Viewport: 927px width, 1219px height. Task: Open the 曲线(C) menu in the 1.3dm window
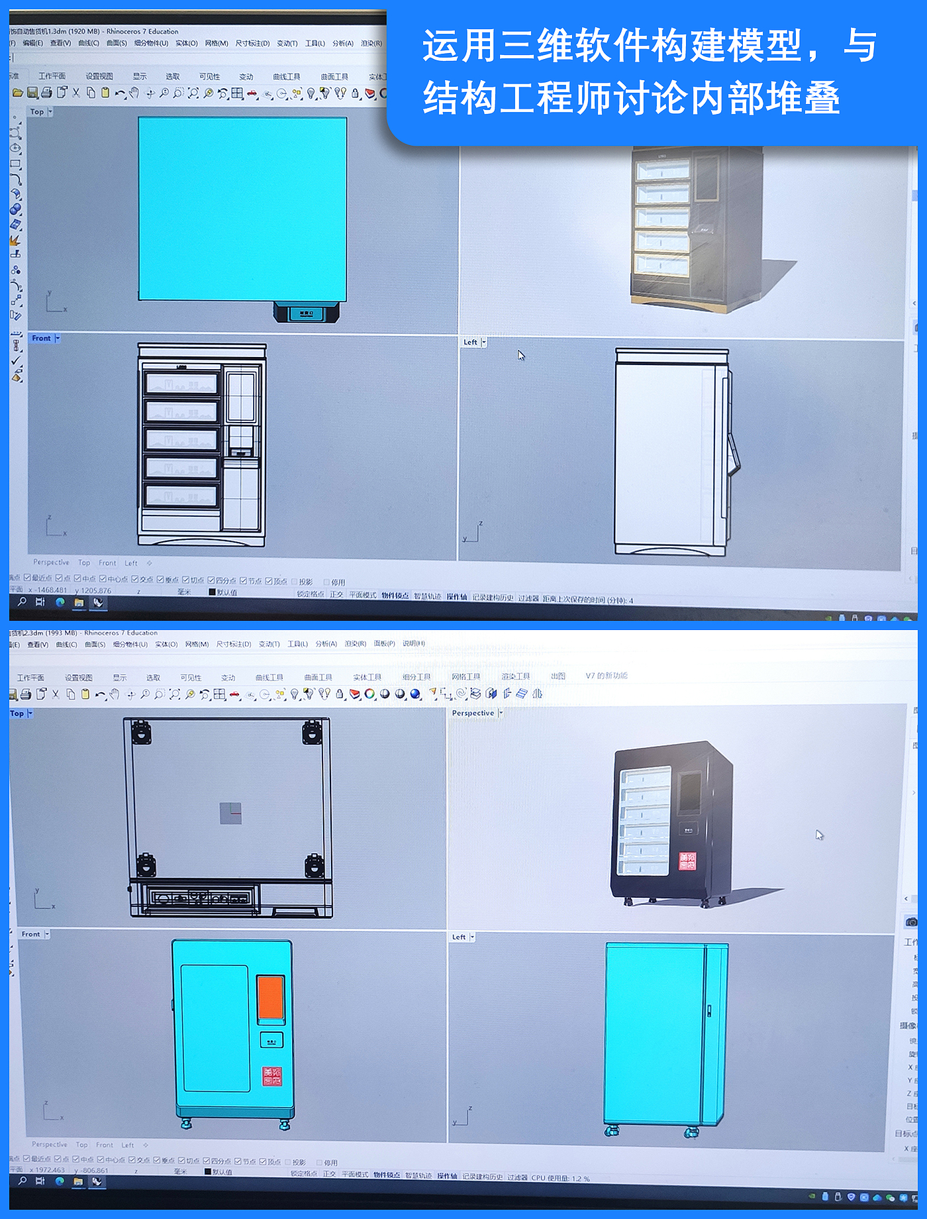click(89, 43)
